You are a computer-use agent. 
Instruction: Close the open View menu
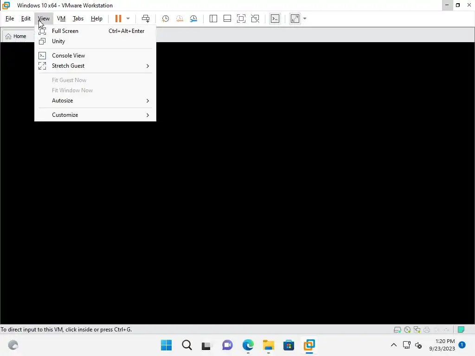pos(44,19)
